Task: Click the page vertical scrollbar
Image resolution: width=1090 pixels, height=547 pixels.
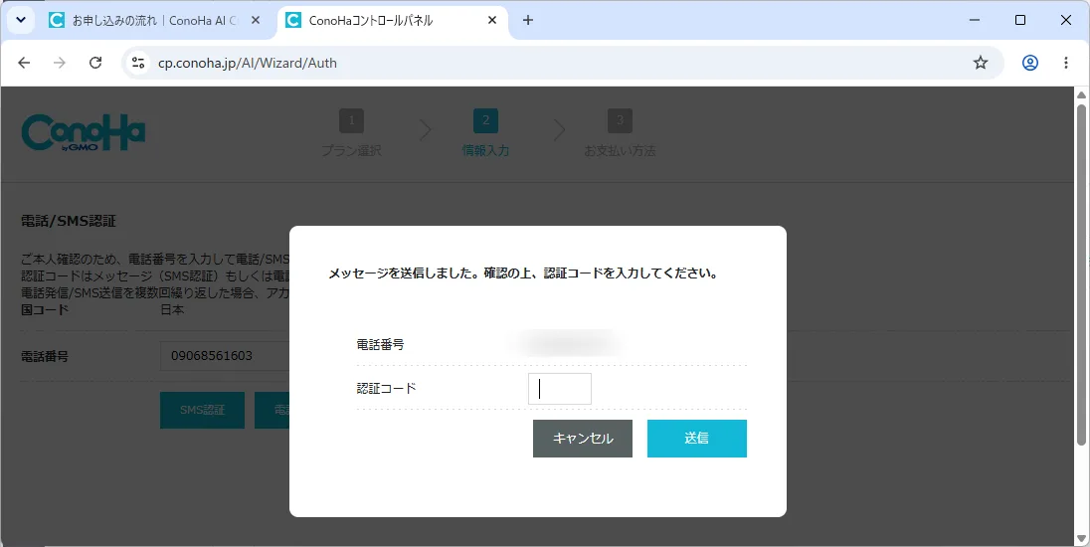Action: coord(1081,274)
